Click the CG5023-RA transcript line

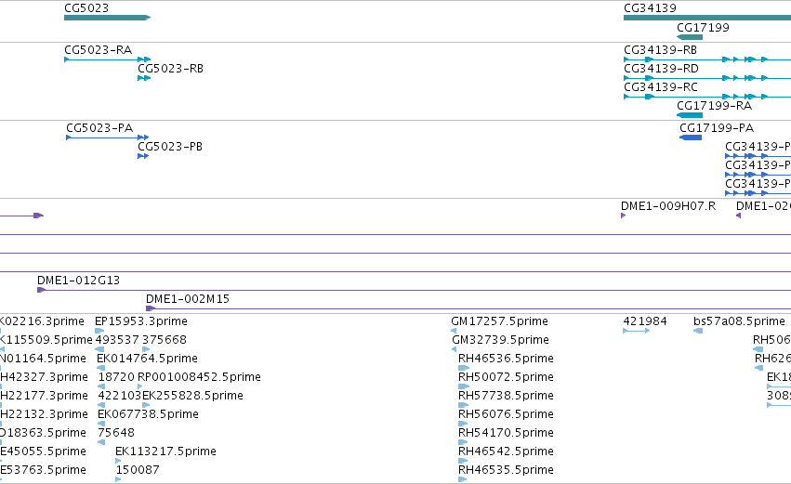108,59
